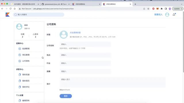
Task: Click the Chrome Update button
Action: click(x=178, y=9)
